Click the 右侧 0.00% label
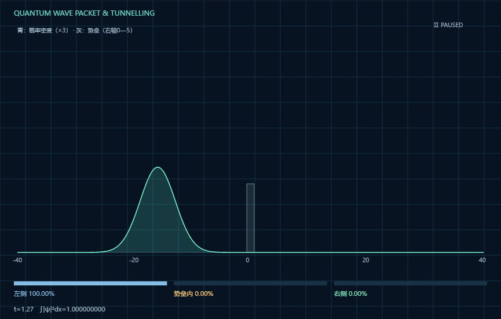 click(x=350, y=294)
